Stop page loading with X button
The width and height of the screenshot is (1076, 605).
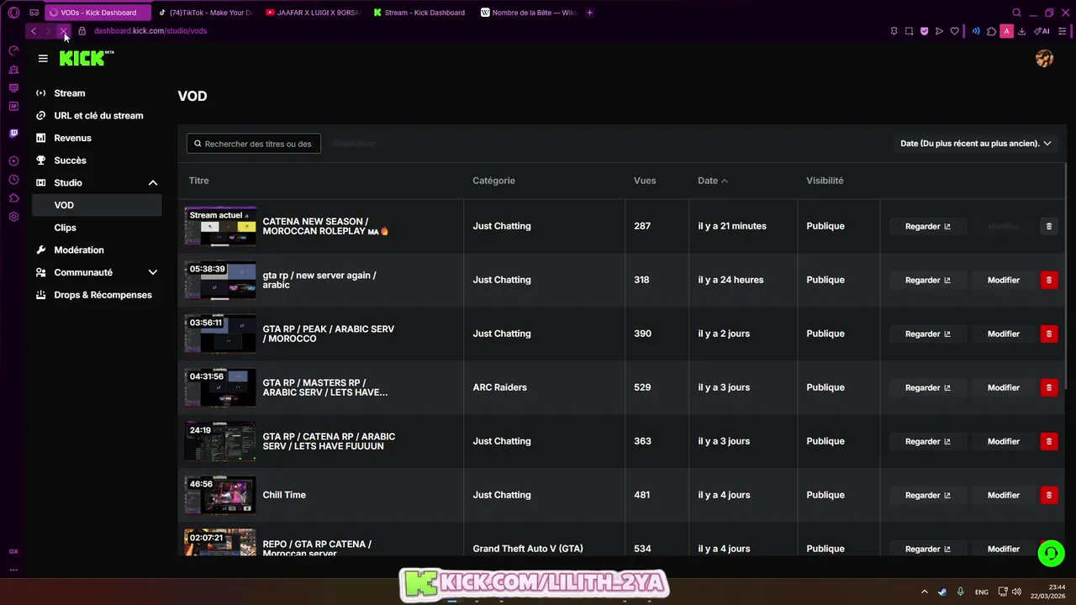(x=63, y=31)
